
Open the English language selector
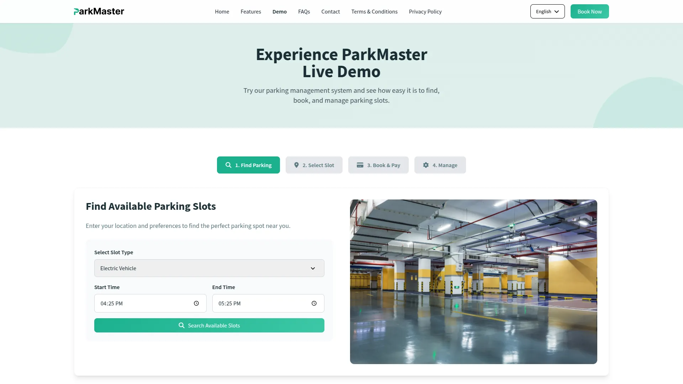click(x=547, y=11)
